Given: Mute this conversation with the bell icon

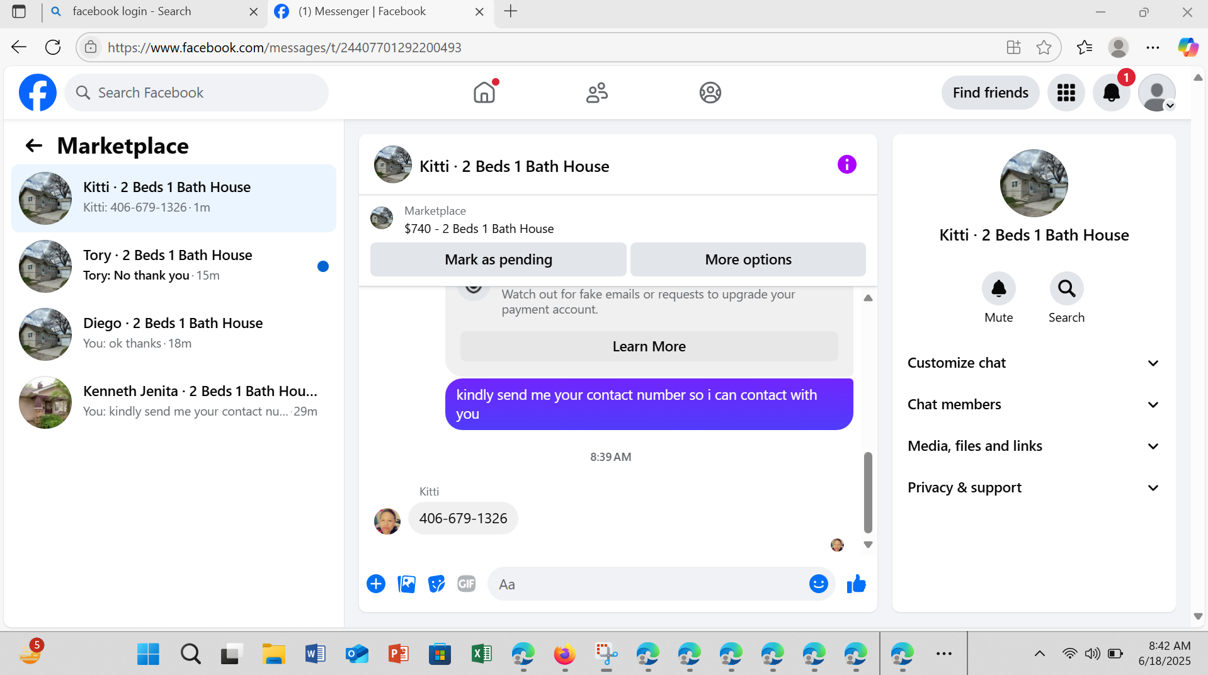Looking at the screenshot, I should [999, 288].
